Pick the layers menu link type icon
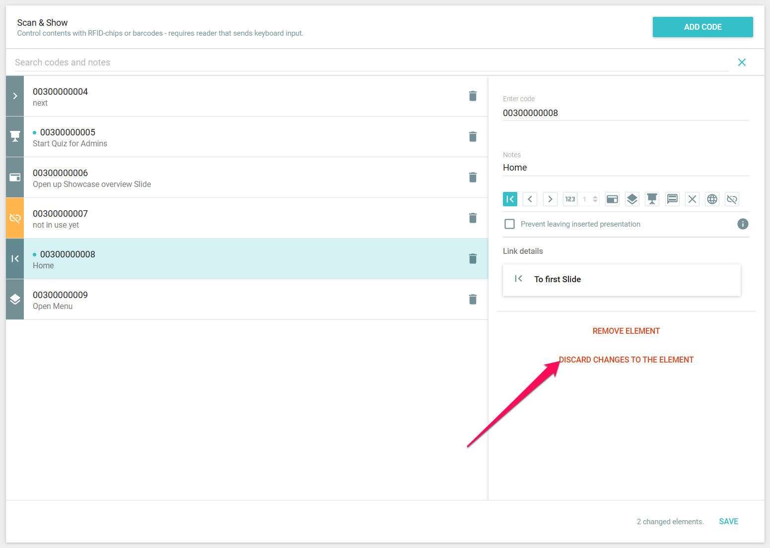 (x=632, y=199)
